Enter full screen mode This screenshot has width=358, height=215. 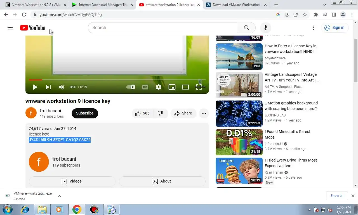[199, 87]
